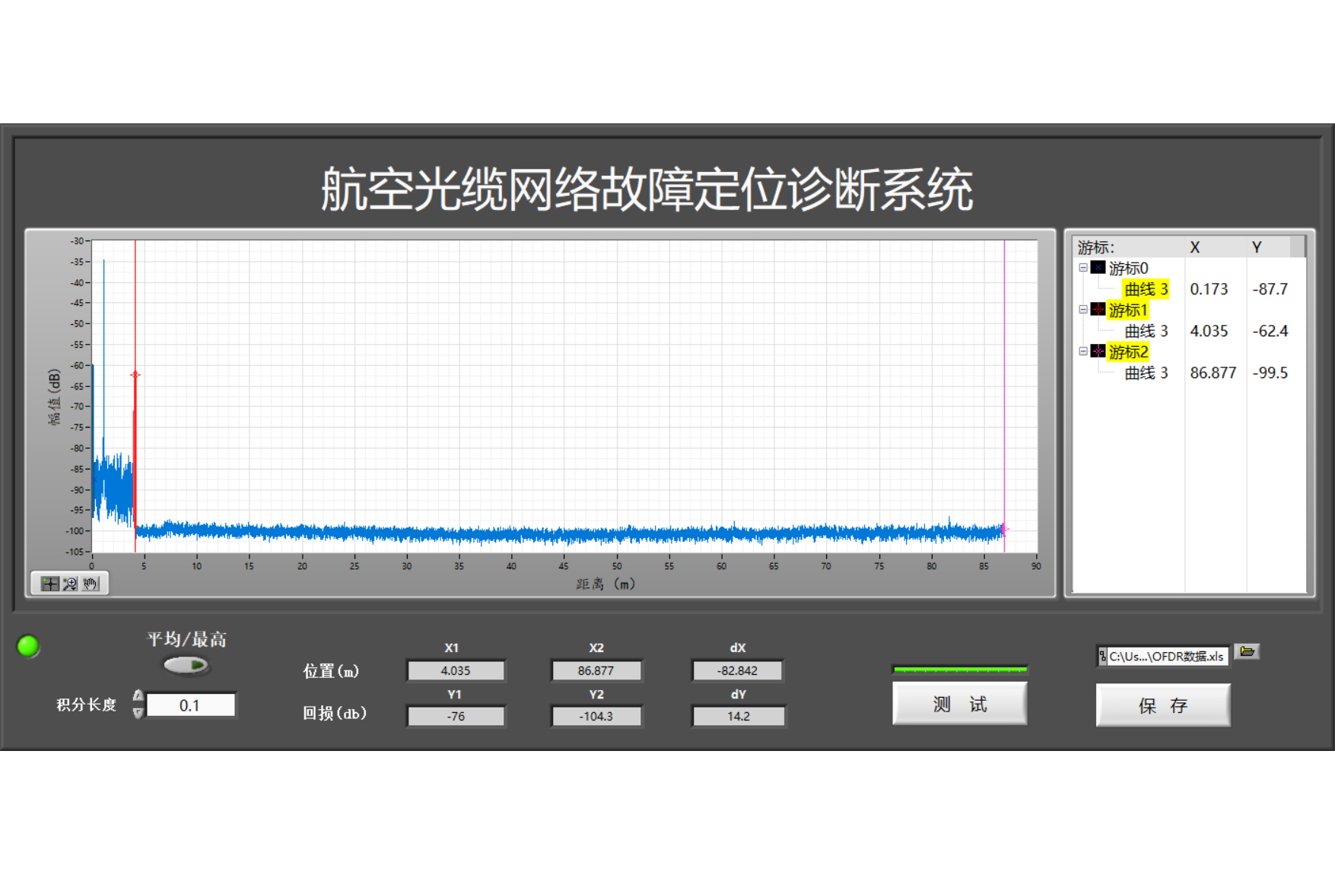Image resolution: width=1335 pixels, height=875 pixels.
Task: Click the green status LED indicator
Action: tap(28, 646)
